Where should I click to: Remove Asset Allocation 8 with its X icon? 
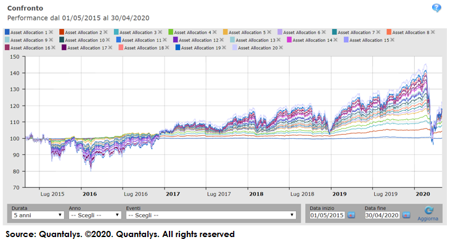click(x=433, y=32)
